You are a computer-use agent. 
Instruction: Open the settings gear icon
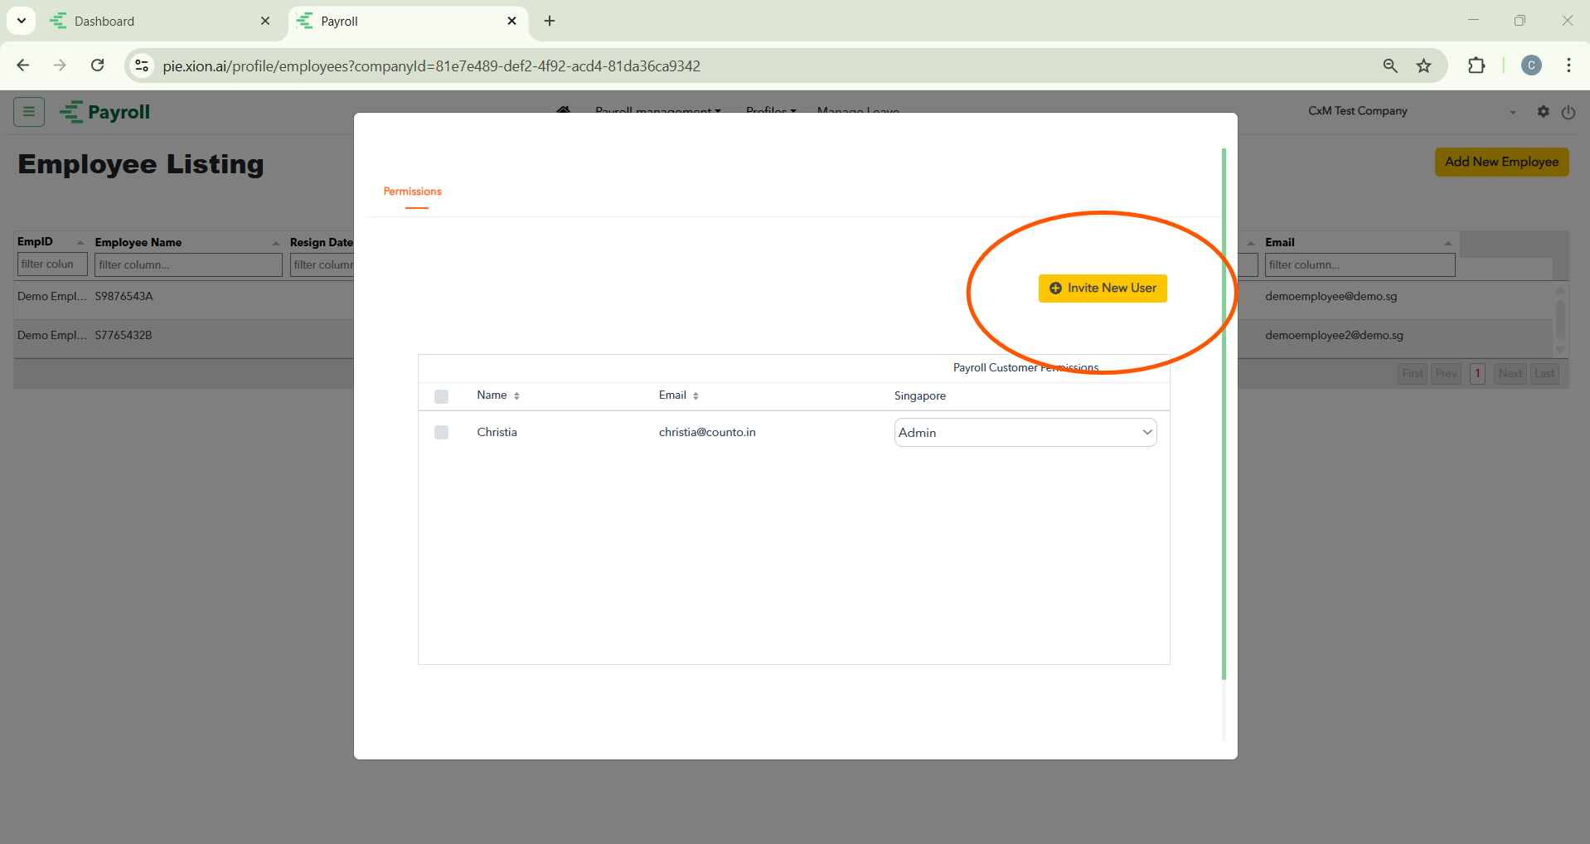(1543, 111)
